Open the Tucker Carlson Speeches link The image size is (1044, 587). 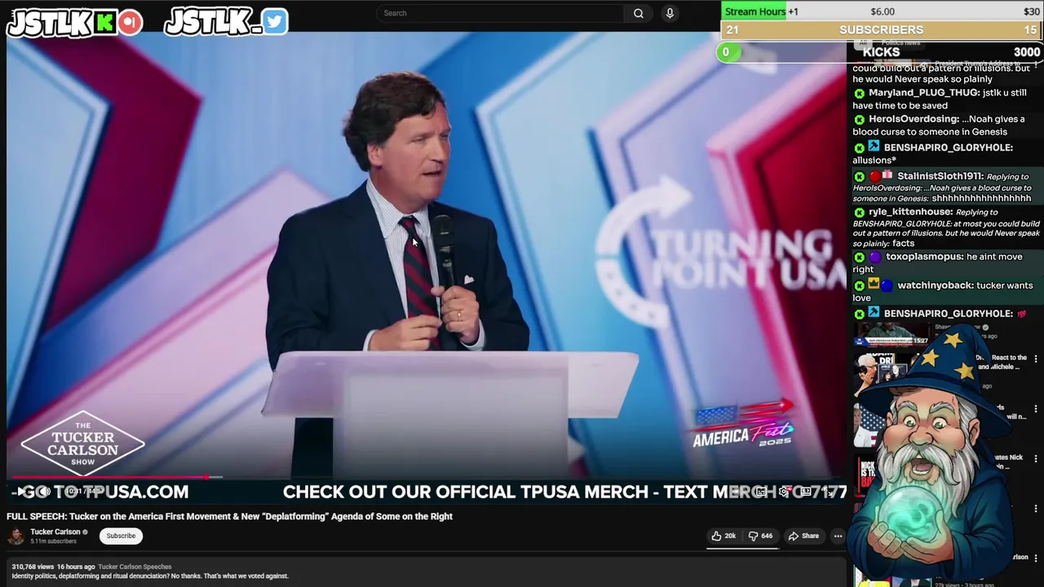click(x=135, y=567)
